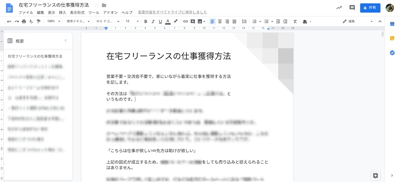Collapse the 概要 outline panel
Viewport: 399px width, 182px height.
65,40
